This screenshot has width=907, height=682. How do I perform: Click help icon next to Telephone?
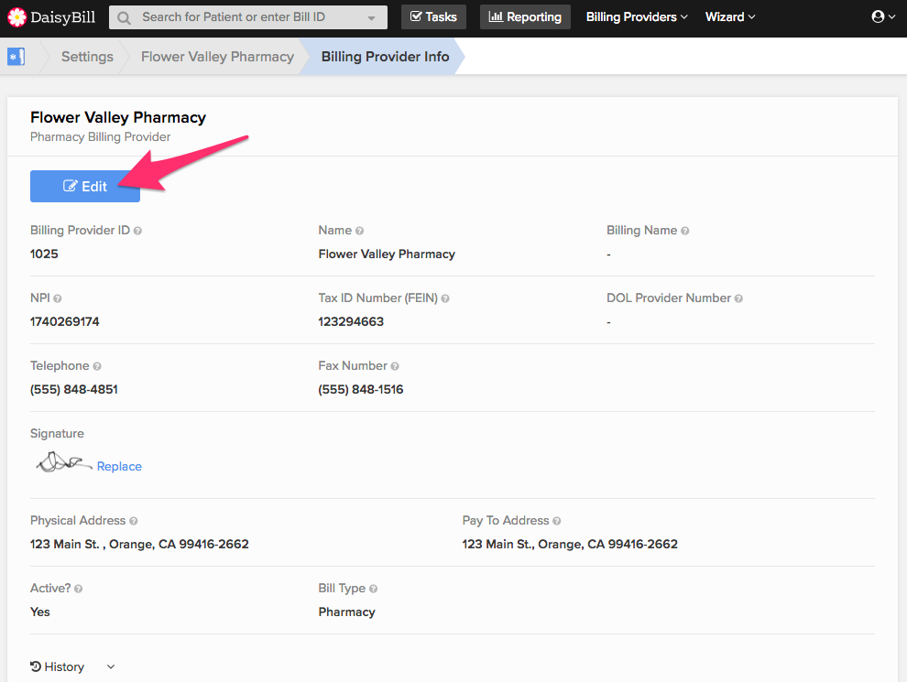point(97,366)
